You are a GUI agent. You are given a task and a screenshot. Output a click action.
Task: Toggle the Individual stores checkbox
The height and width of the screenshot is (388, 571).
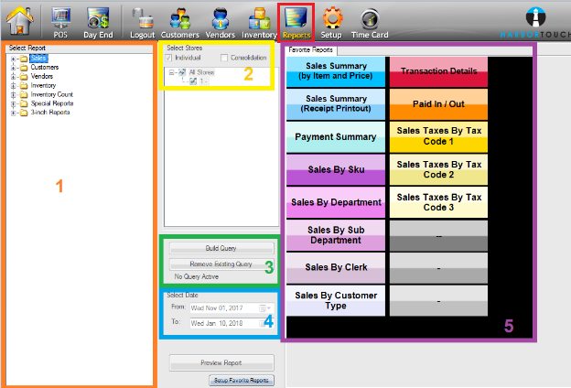[169, 58]
